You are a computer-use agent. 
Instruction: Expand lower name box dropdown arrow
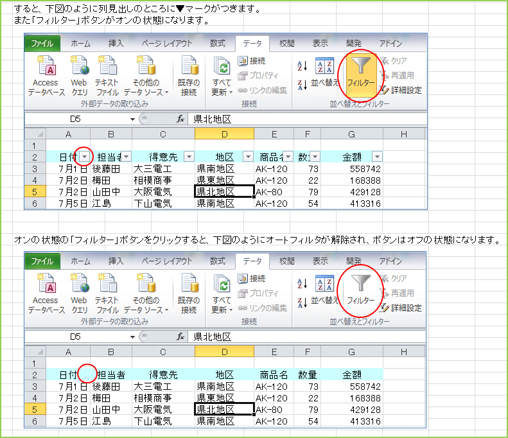(x=132, y=337)
